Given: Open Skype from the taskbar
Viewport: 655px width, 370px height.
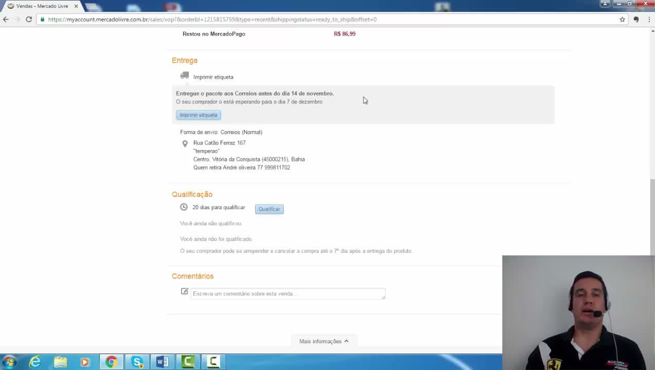Looking at the screenshot, I should pos(137,362).
